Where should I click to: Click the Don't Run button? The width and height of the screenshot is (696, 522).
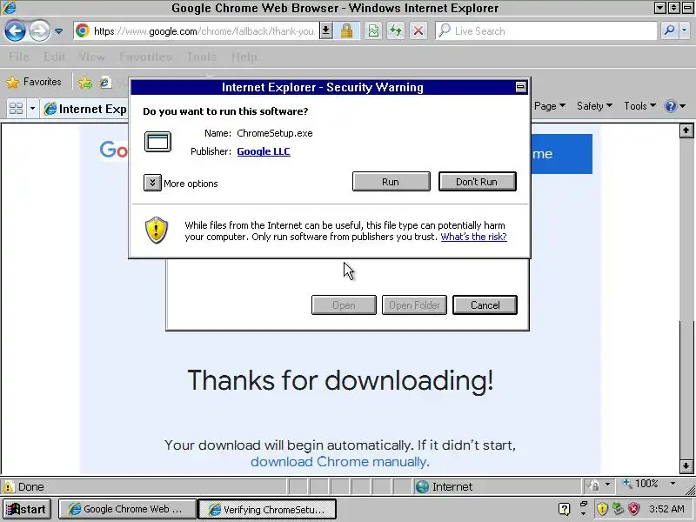(477, 182)
